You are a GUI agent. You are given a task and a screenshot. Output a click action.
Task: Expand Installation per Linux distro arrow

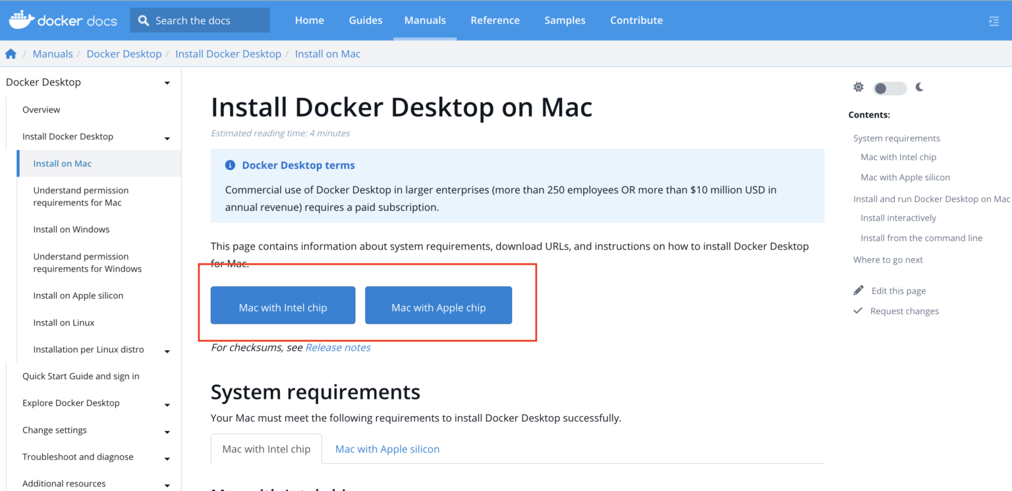point(167,351)
